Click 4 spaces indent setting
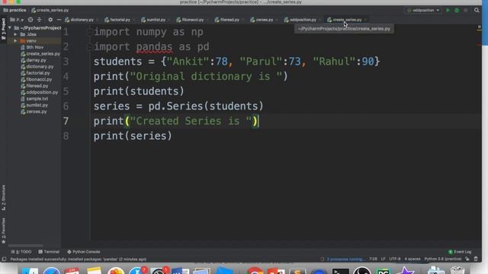Viewport: 488px width, 274px height. [413, 259]
